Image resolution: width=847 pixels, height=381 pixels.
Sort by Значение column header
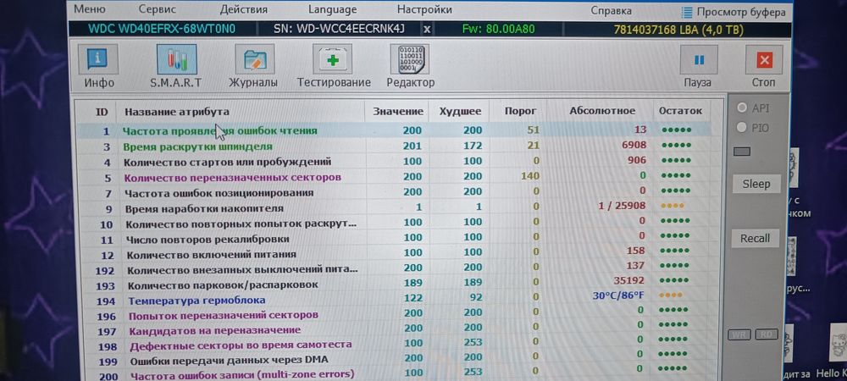click(398, 112)
